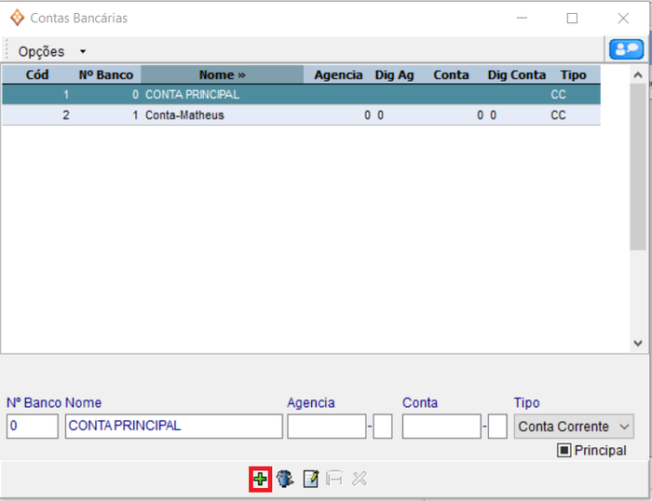Maximize the Contas Bancárias window
This screenshot has width=652, height=501.
(572, 18)
